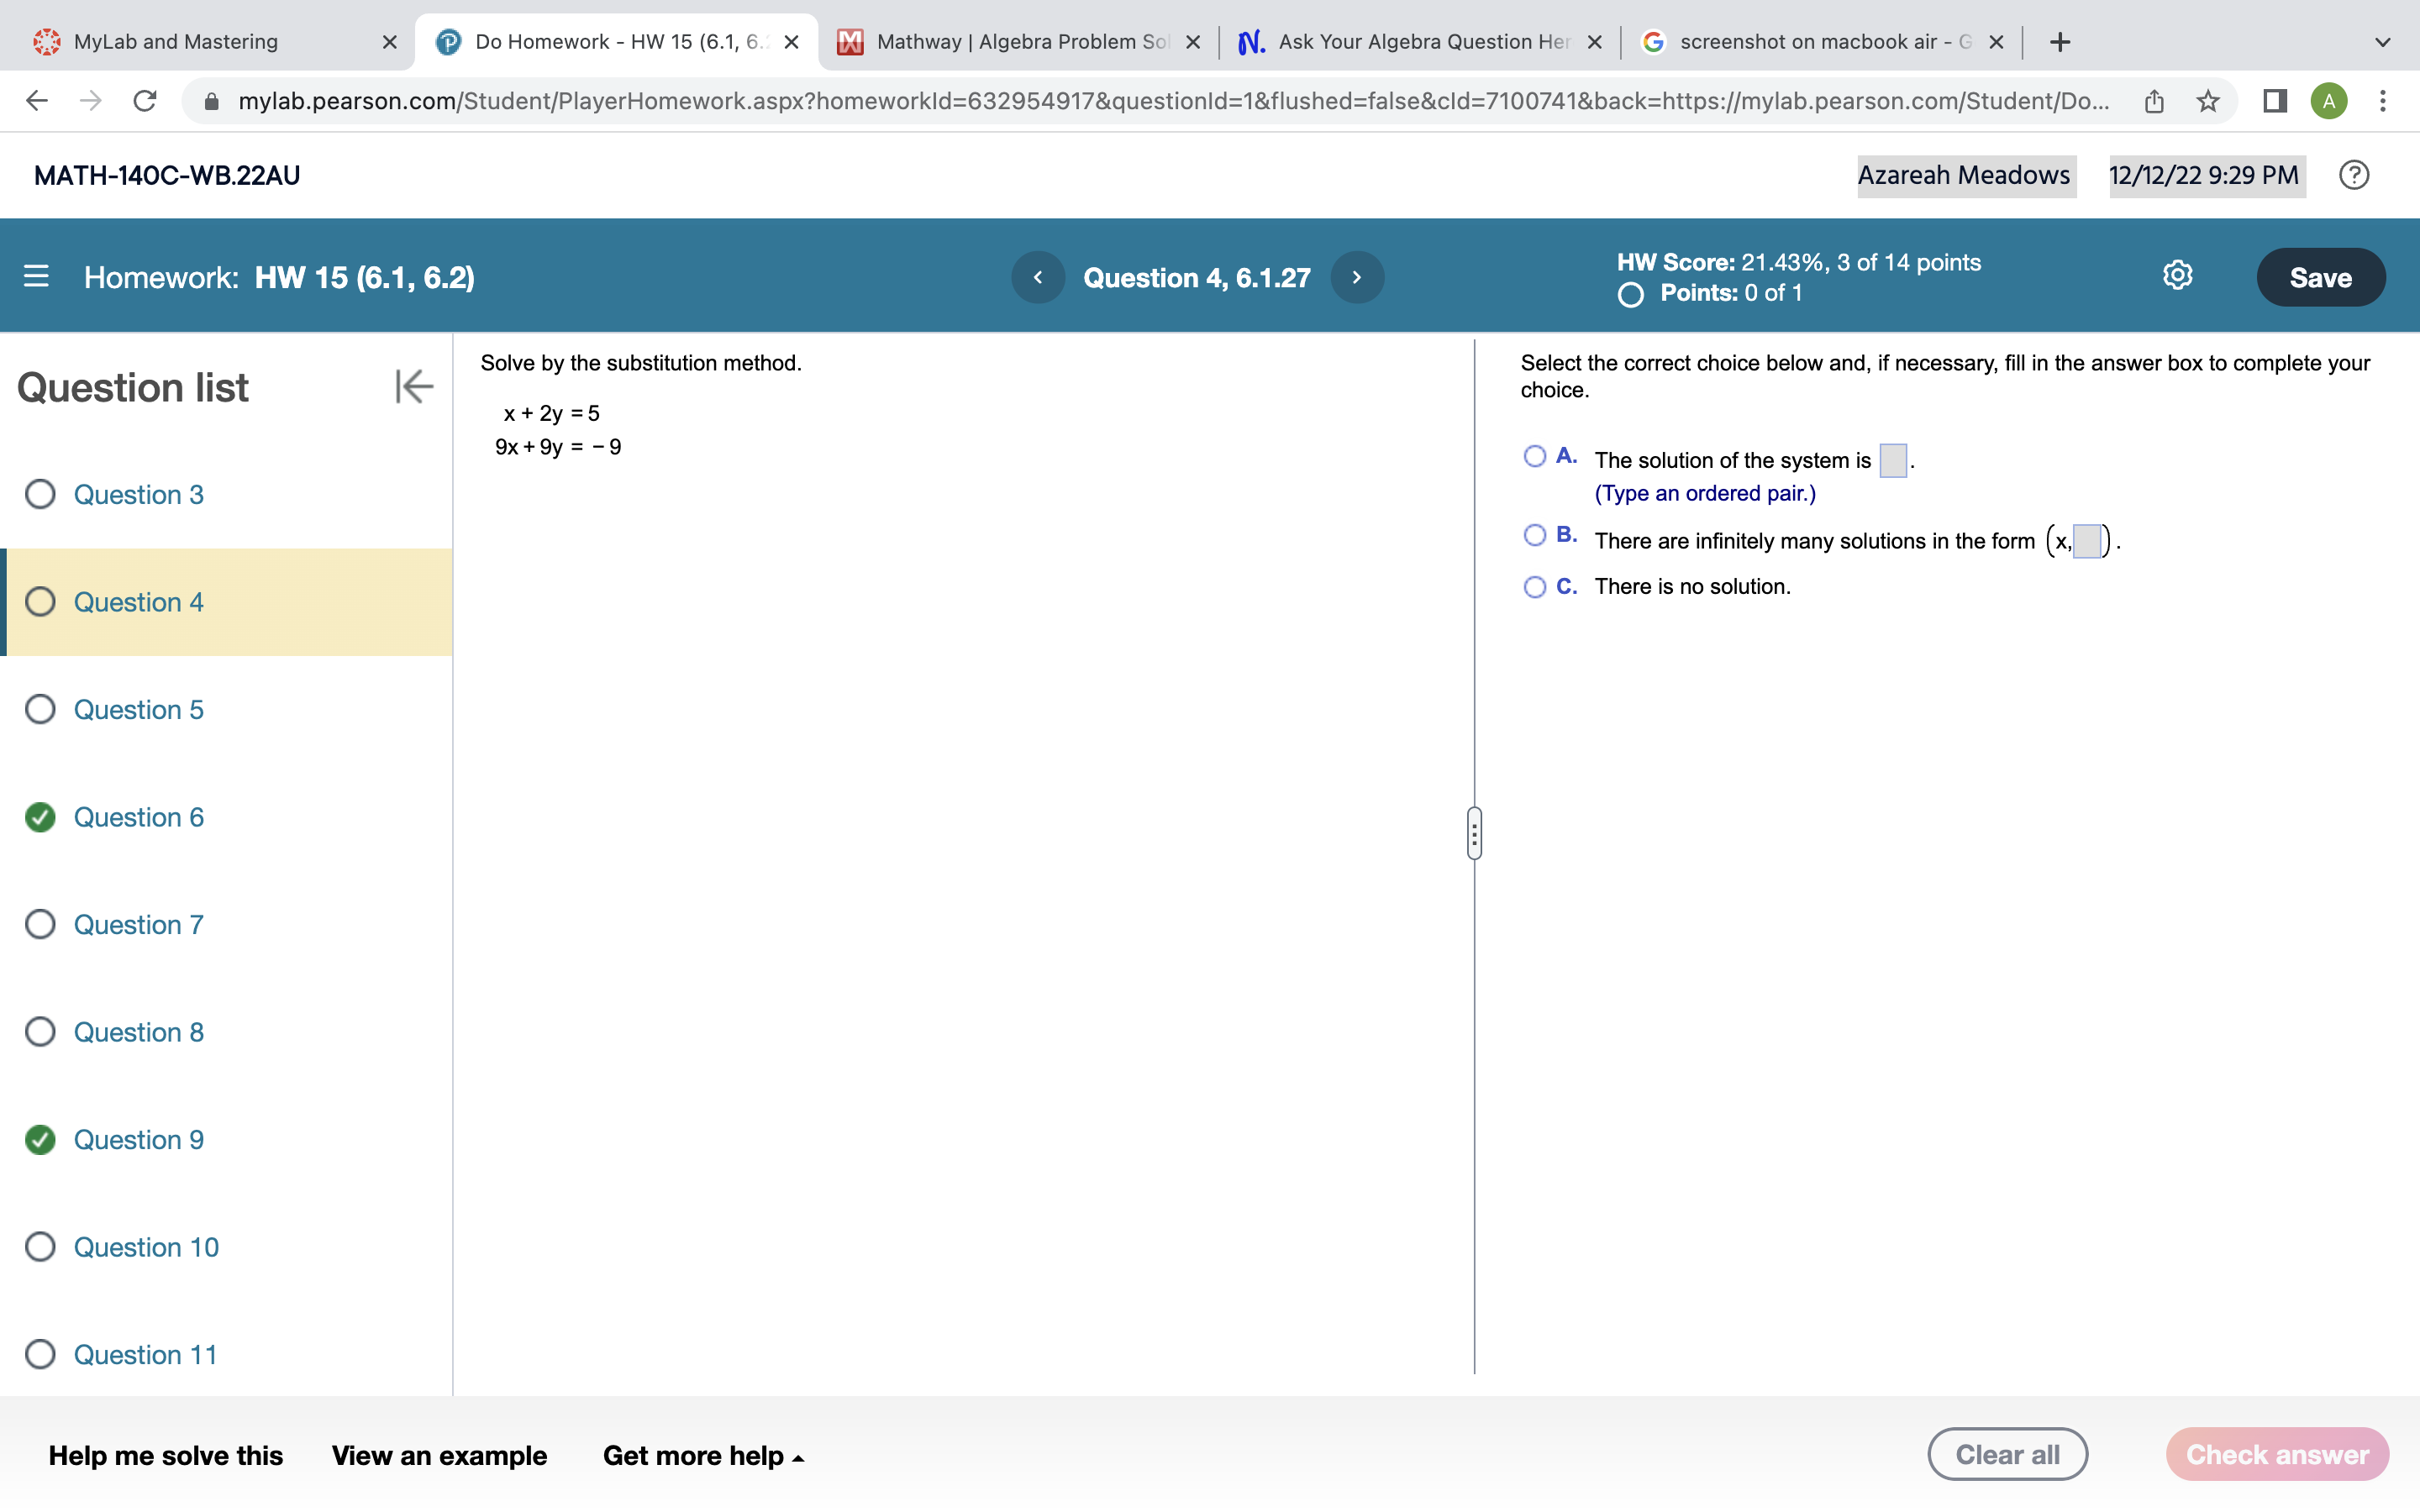Screen dimensions: 2420x1512
Task: Open the tab search dropdown arrow
Action: (x=2383, y=42)
